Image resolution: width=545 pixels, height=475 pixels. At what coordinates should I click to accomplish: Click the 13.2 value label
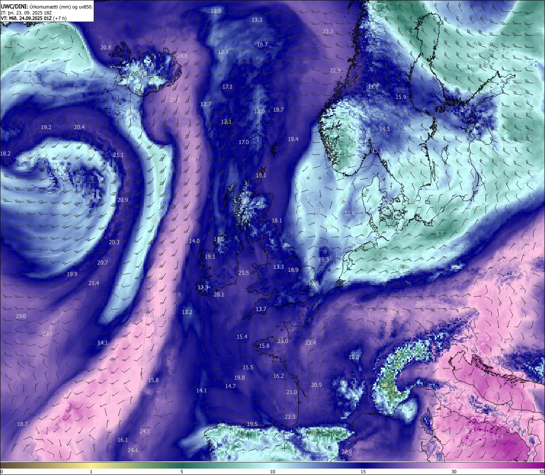[x=187, y=312]
